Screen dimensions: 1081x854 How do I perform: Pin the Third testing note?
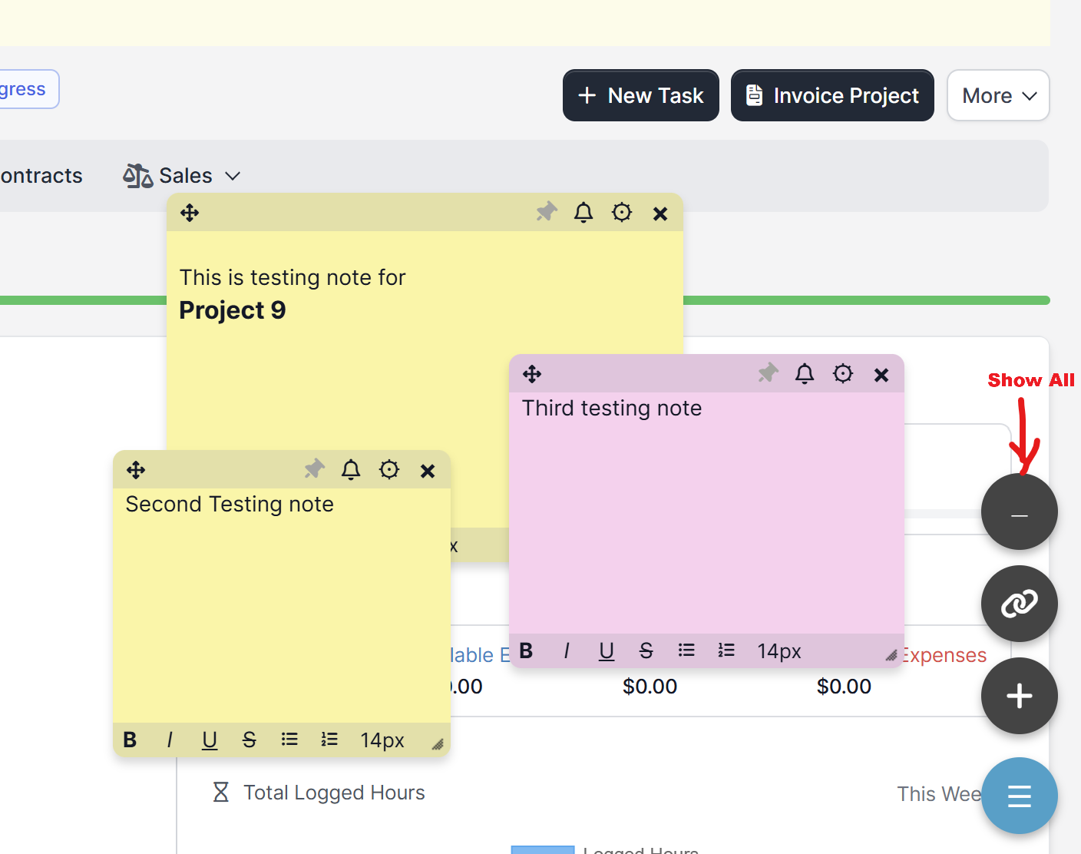click(768, 373)
